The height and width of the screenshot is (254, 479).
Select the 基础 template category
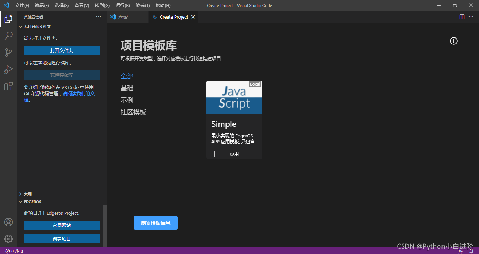click(x=127, y=88)
